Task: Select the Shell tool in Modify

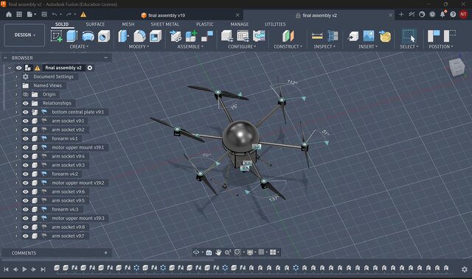Action: (x=156, y=36)
